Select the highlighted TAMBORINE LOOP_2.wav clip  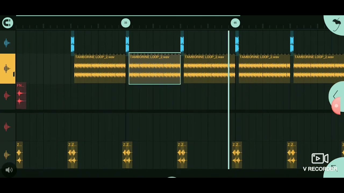click(x=155, y=68)
